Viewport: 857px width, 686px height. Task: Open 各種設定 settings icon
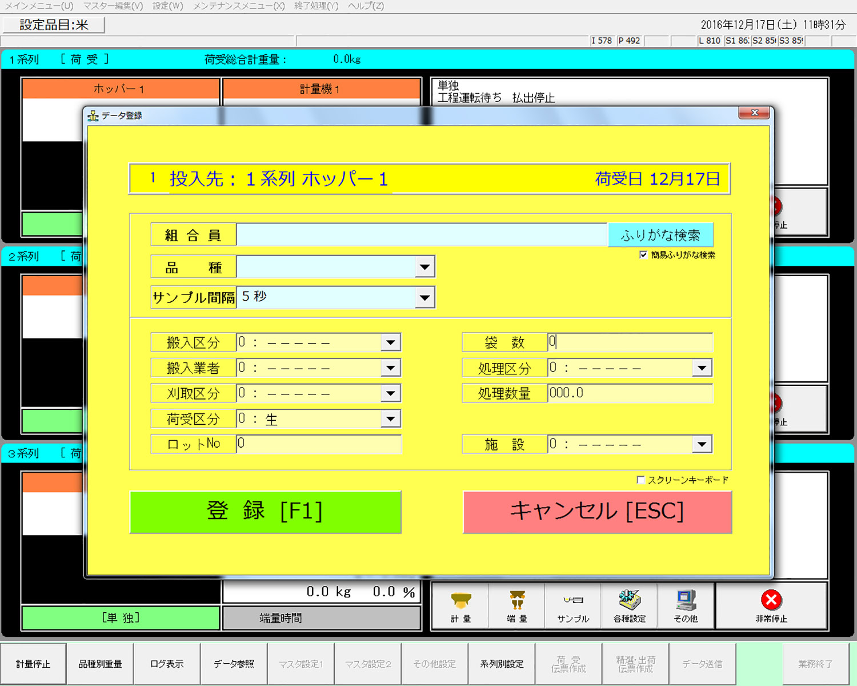click(630, 607)
